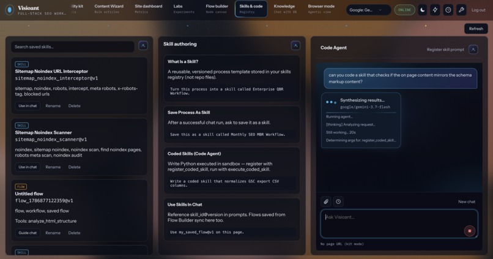Click the Refresh button
Screen dimensions: 493x259
(476, 29)
